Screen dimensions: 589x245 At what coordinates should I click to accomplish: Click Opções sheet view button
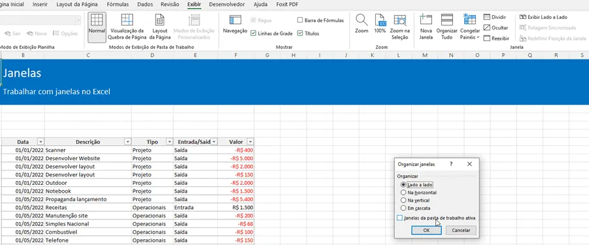(65, 33)
